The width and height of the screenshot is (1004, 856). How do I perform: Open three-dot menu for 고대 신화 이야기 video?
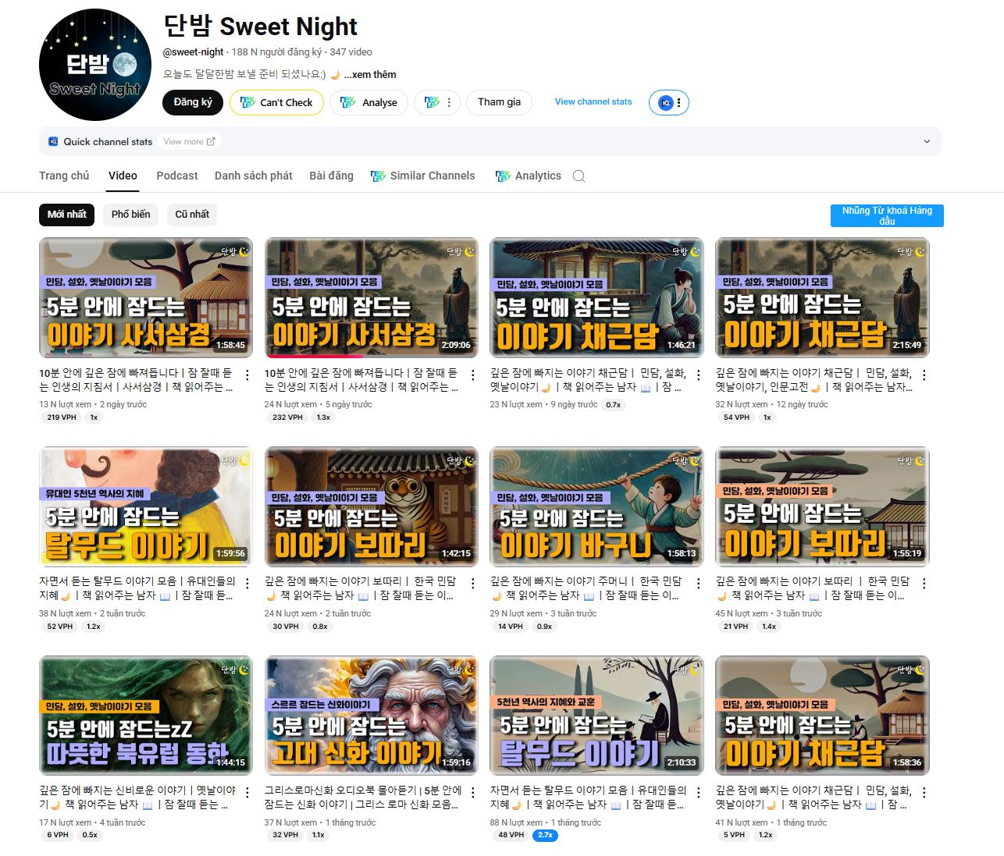click(x=473, y=793)
